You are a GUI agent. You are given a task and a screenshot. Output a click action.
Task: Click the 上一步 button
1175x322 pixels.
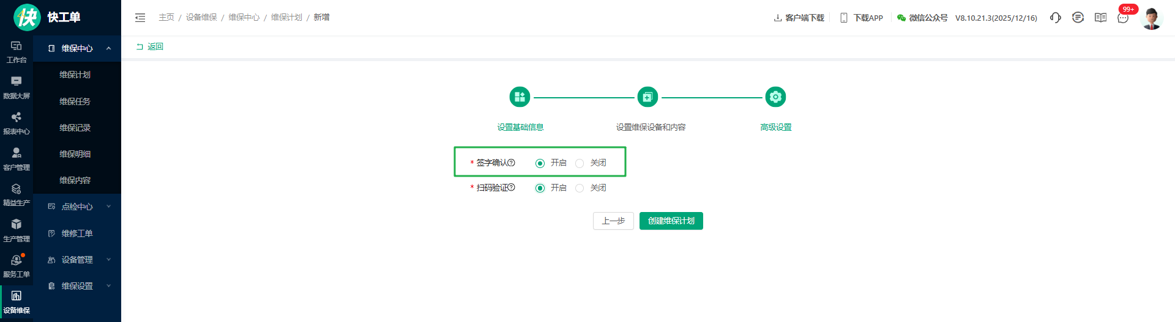(x=613, y=221)
